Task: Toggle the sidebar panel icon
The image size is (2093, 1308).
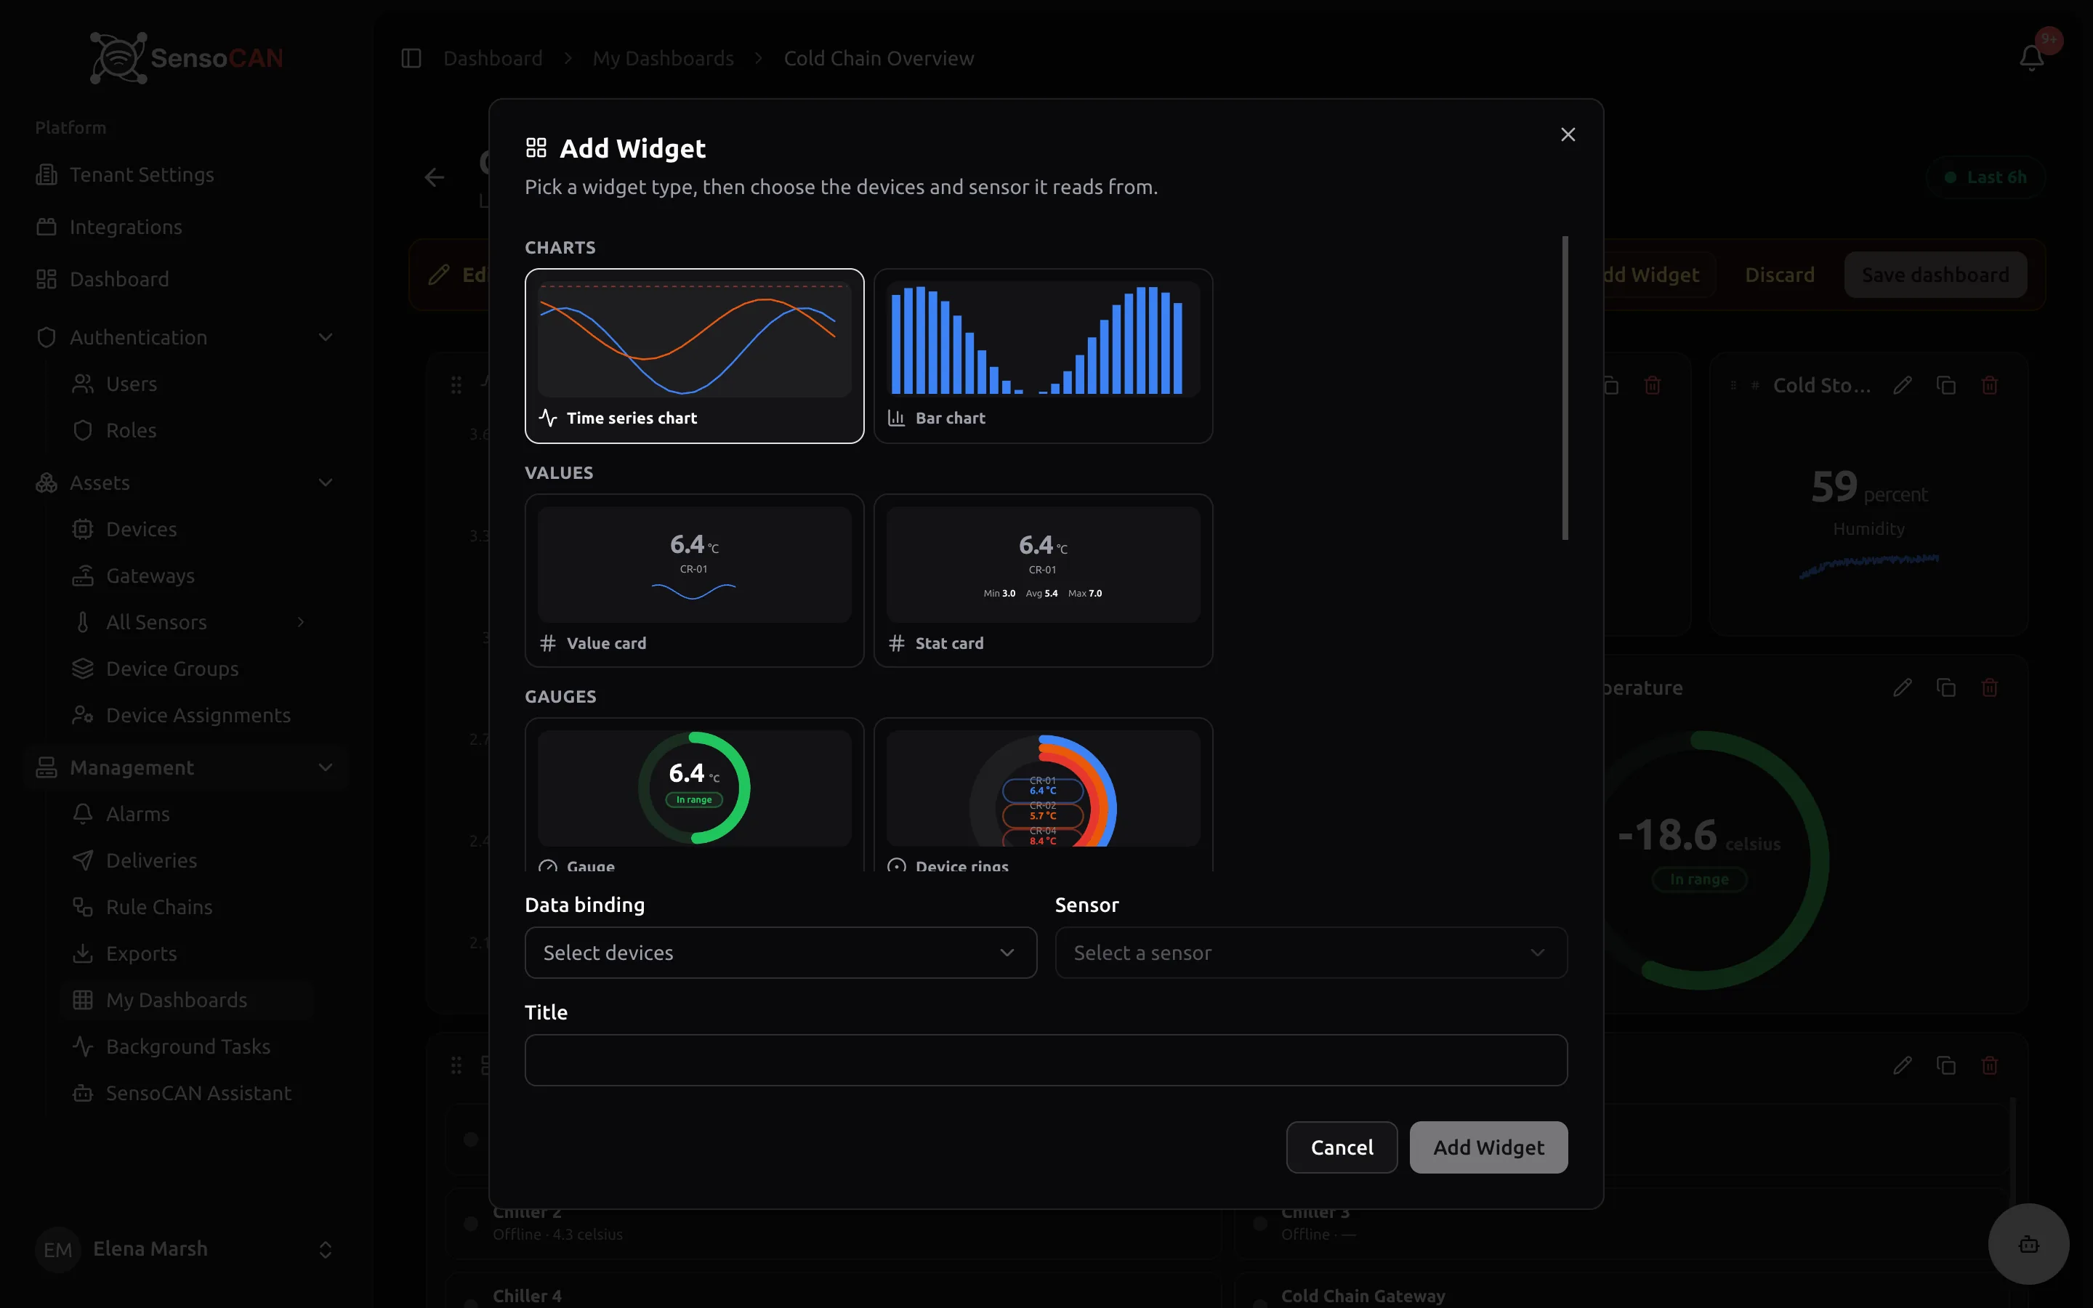Action: [411, 58]
